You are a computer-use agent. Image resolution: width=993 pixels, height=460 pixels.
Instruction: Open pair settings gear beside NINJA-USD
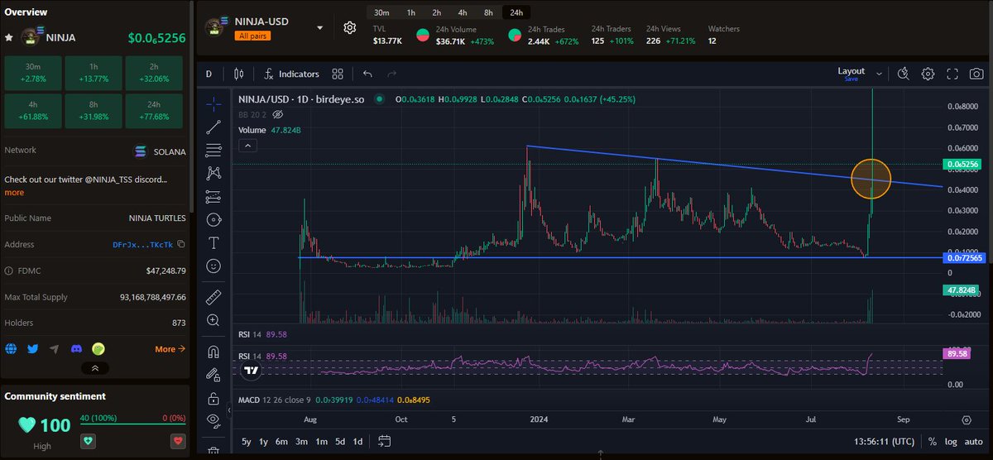(350, 28)
